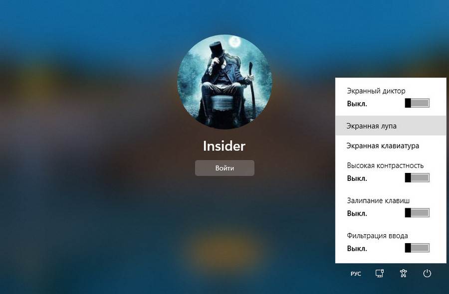449x294 pixels.
Task: Toggle the Экранный диктор switch
Action: pyautogui.click(x=417, y=103)
